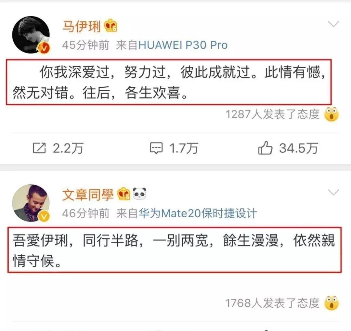Viewport: 351px width, 331px height.
Task: View the 1768人发表了态度 reactions
Action: tap(272, 303)
